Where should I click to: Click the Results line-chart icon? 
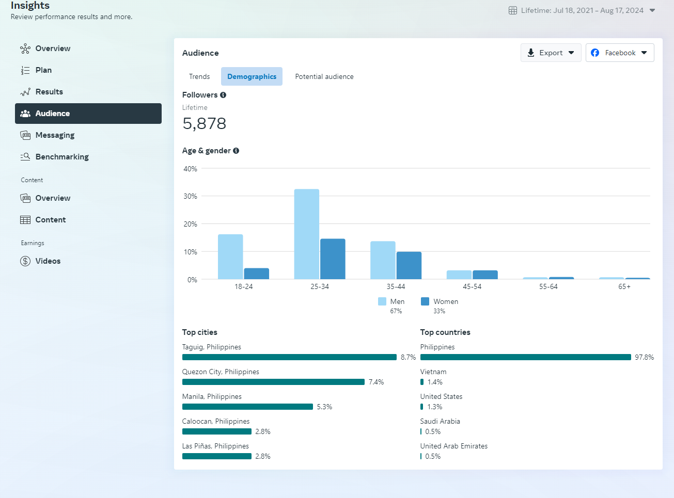25,92
